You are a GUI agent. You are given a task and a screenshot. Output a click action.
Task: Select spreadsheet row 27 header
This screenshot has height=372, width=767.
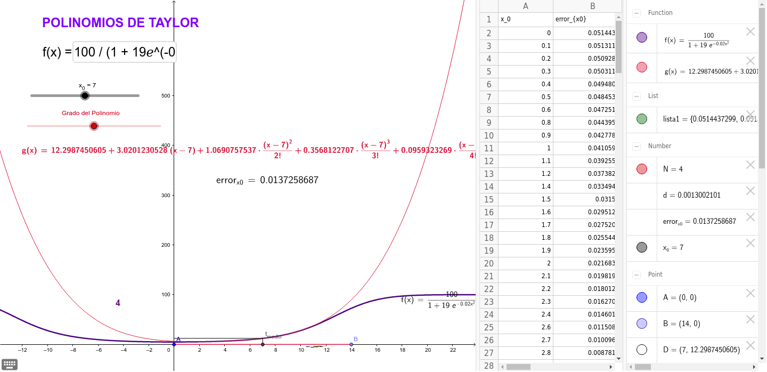[488, 353]
